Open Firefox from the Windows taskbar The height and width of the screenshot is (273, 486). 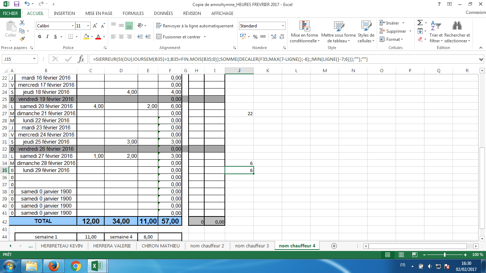[x=53, y=266]
